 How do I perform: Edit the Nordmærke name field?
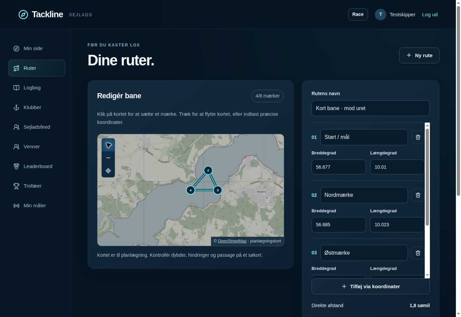pyautogui.click(x=364, y=195)
